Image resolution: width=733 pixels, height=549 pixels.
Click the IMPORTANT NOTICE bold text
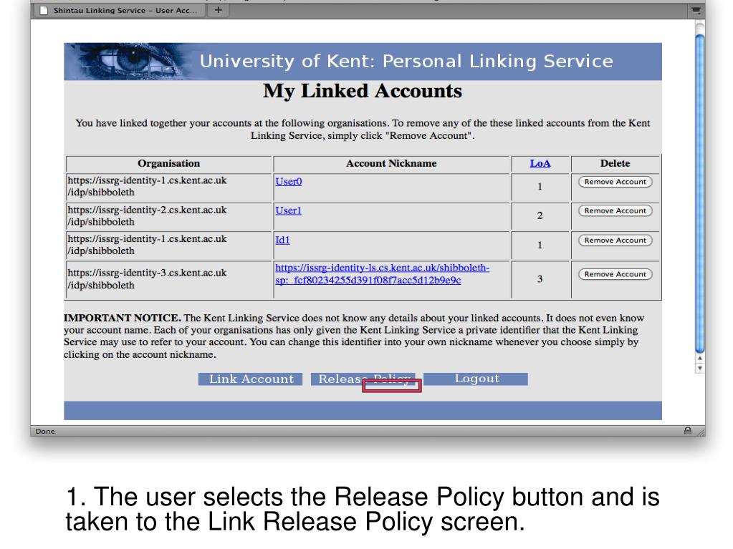click(x=123, y=318)
